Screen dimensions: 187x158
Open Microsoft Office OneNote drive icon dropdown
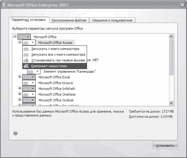(29, 94)
